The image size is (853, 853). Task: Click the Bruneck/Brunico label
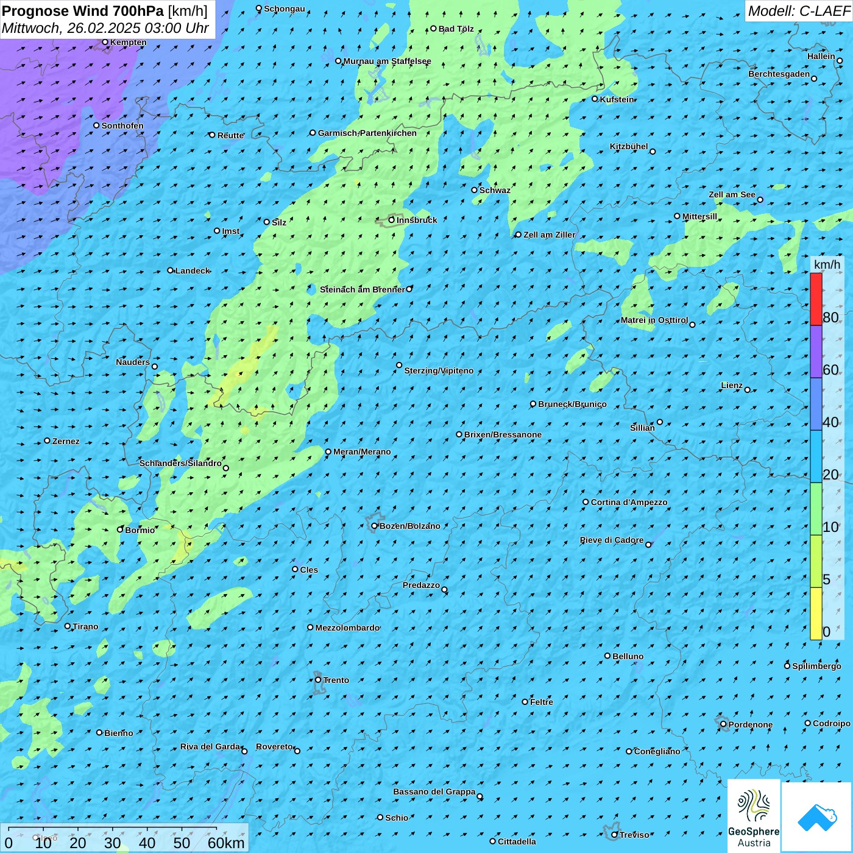click(572, 404)
